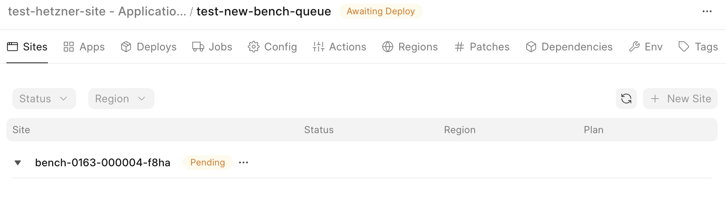
Task: Collapse the bench-0163-000004-f8ha row triangle
Action: tap(18, 162)
